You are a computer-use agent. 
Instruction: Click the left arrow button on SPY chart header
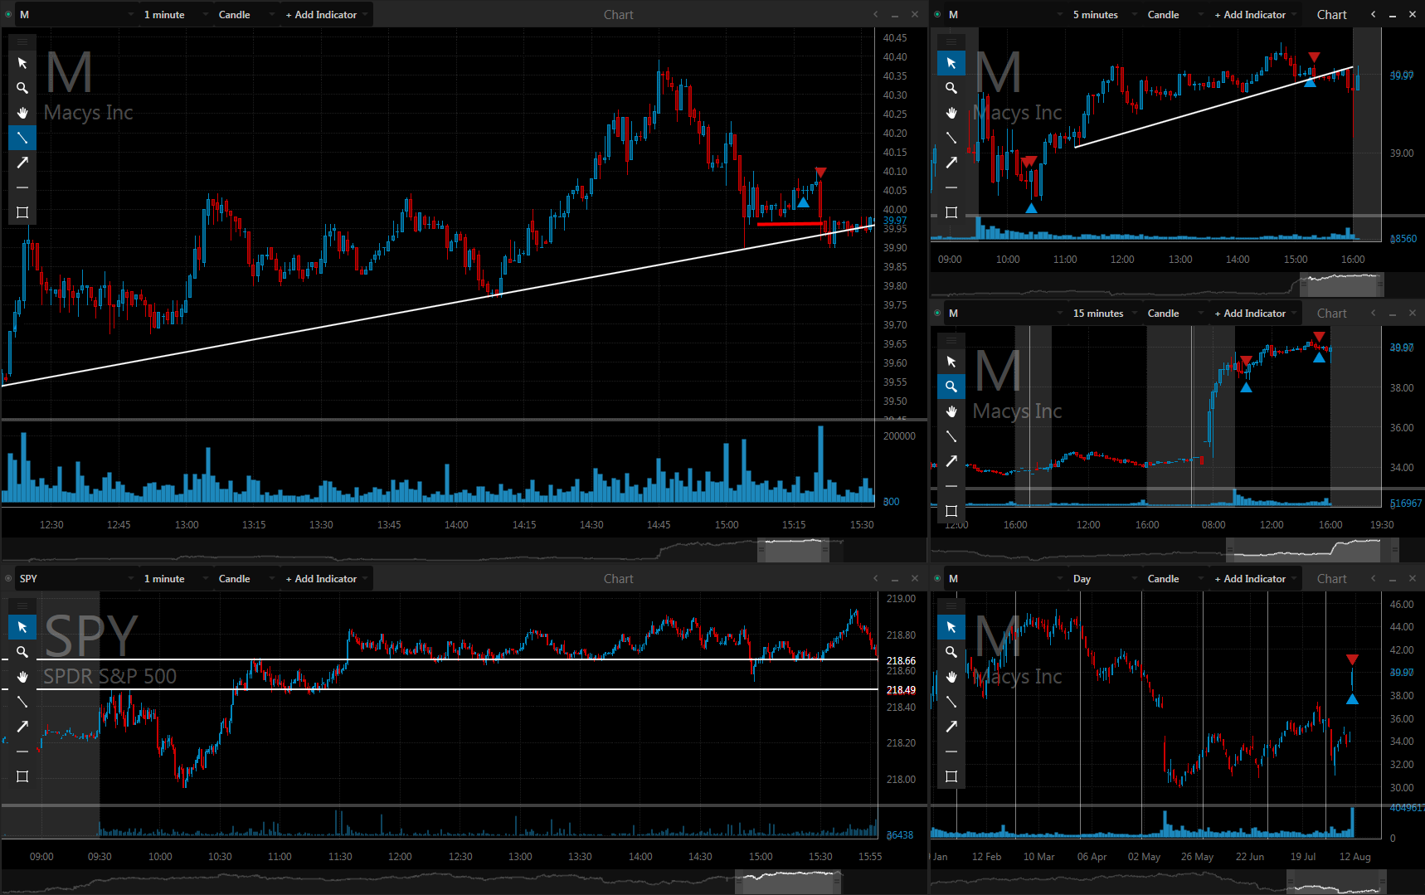pyautogui.click(x=876, y=579)
